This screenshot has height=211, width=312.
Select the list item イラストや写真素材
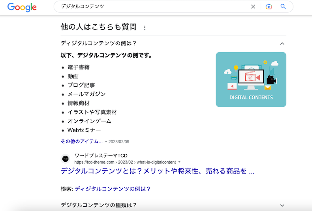tap(92, 112)
